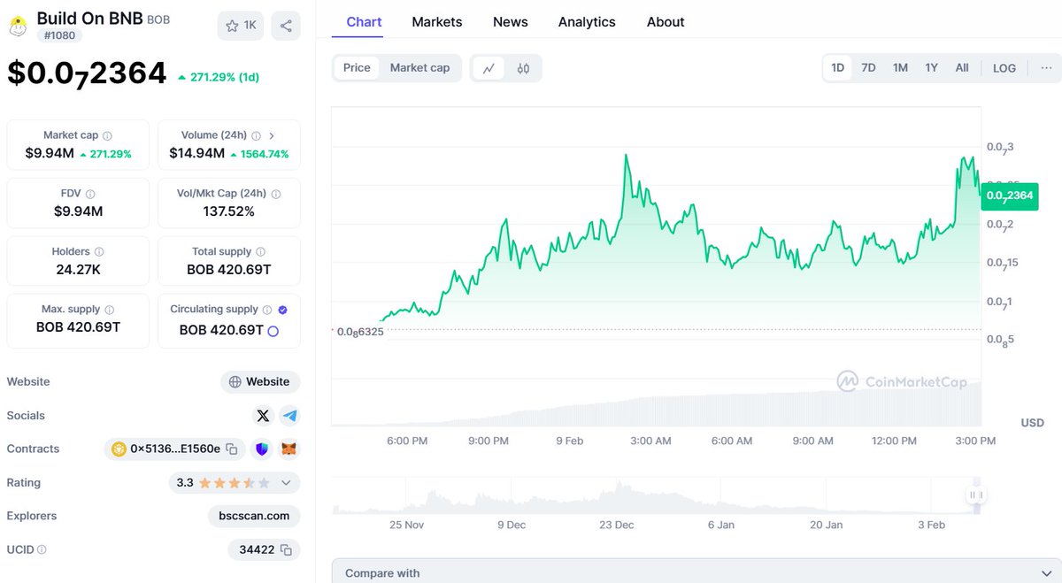The width and height of the screenshot is (1062, 583).
Task: Set chart range to 7D
Action: 868,68
